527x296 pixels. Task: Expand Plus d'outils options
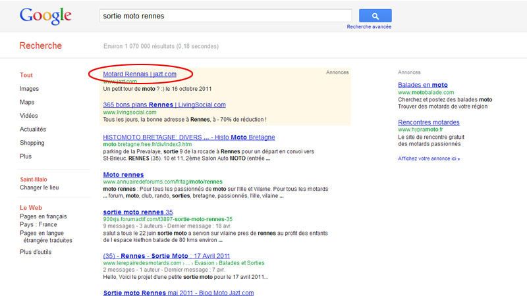point(36,252)
